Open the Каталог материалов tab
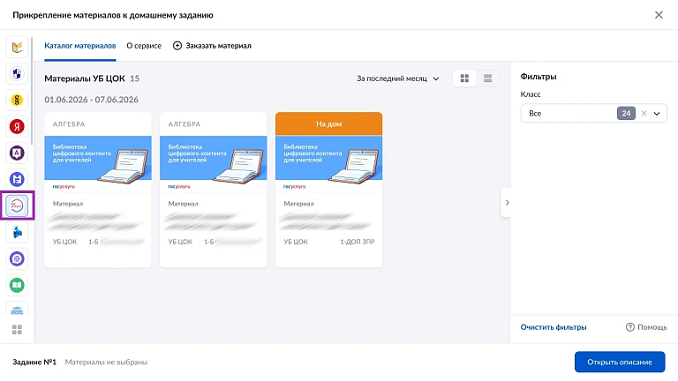The height and width of the screenshot is (381, 678). click(x=80, y=46)
